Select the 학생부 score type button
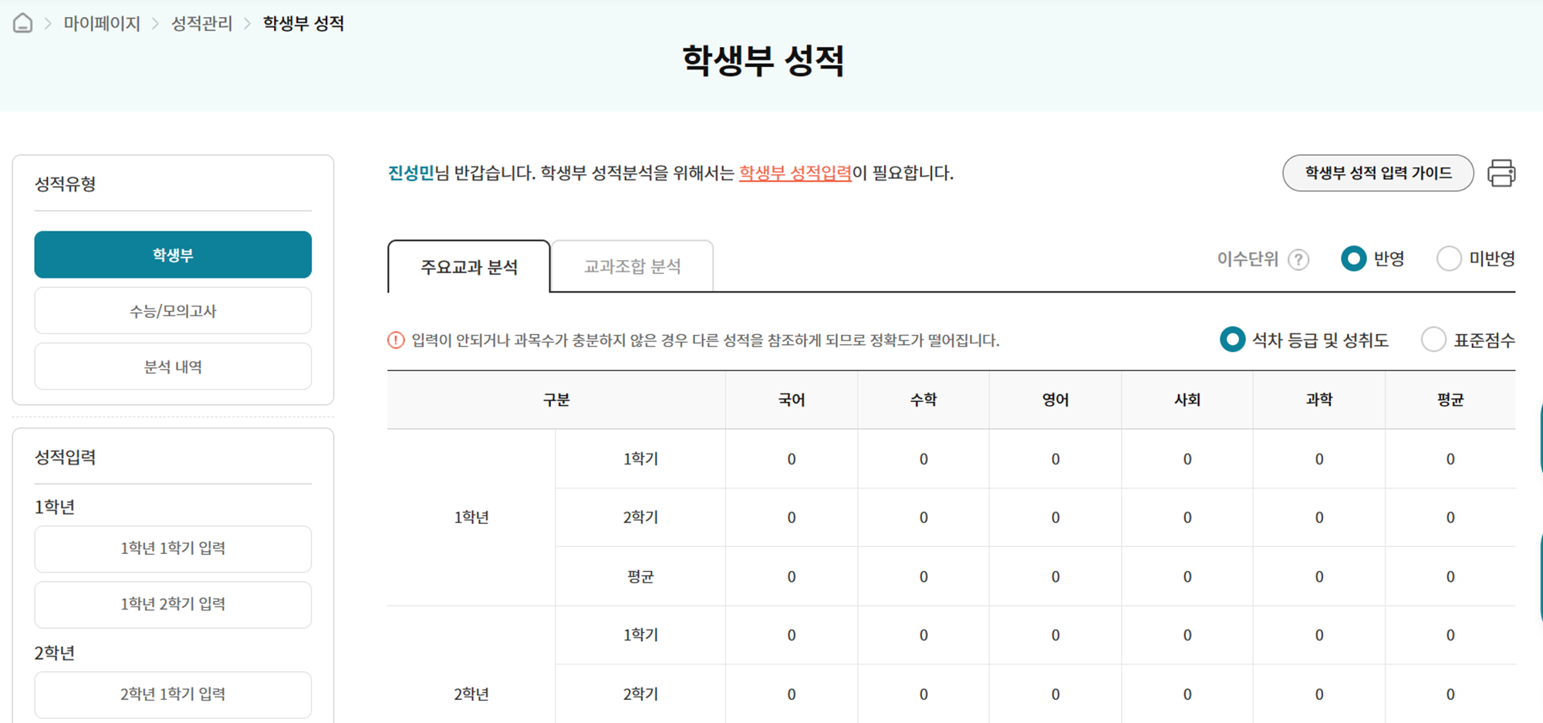The image size is (1543, 723). tap(172, 255)
